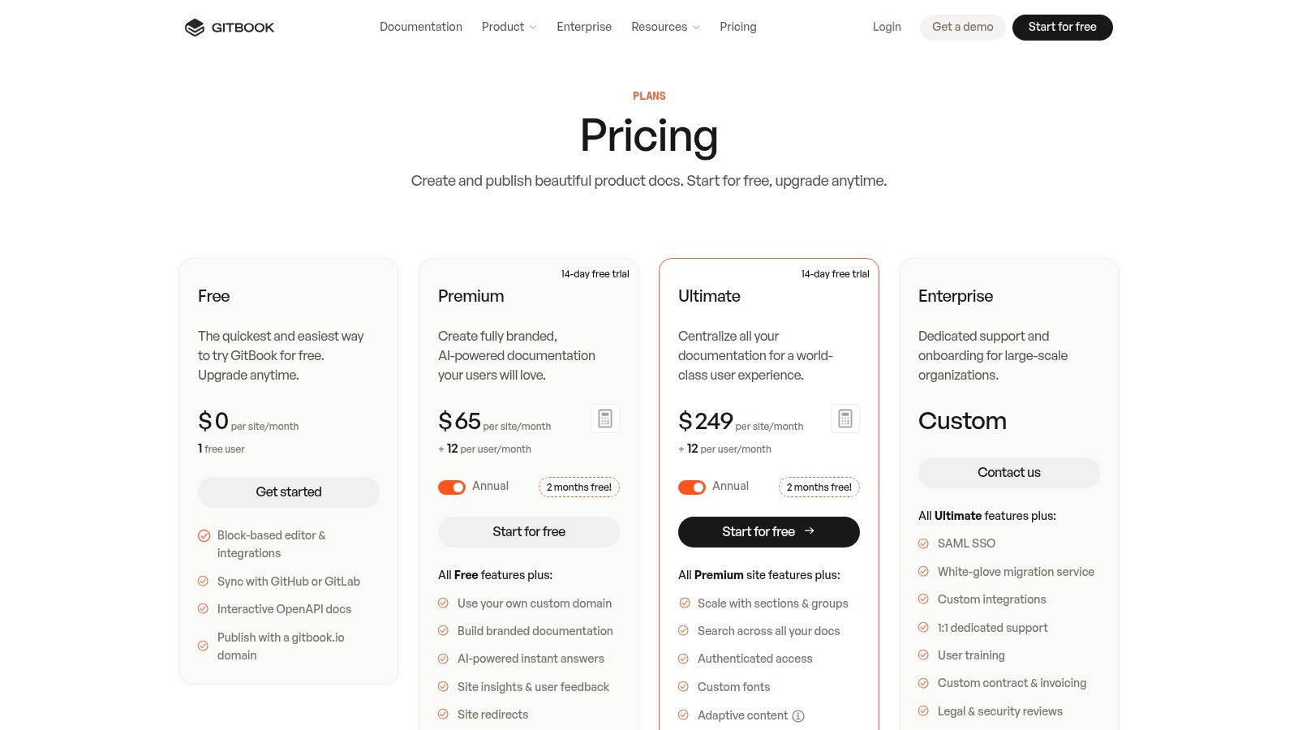Expand the Resources dropdown menu
Image resolution: width=1298 pixels, height=730 pixels.
664,27
